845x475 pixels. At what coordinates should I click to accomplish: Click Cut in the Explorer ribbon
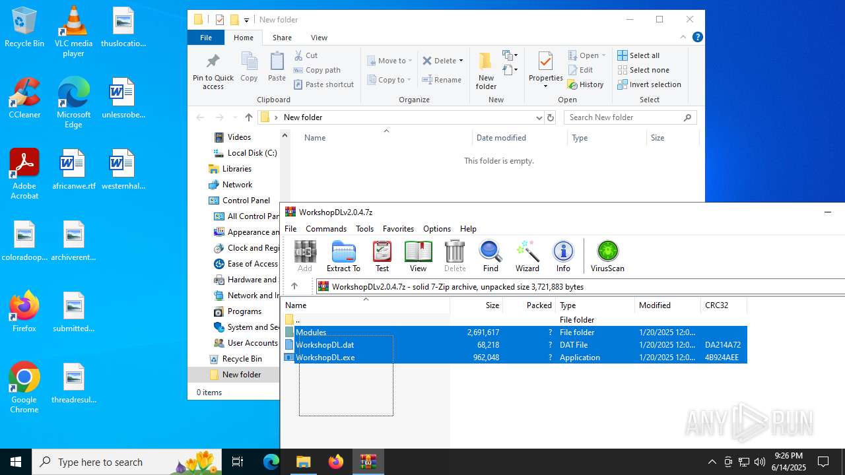306,55
